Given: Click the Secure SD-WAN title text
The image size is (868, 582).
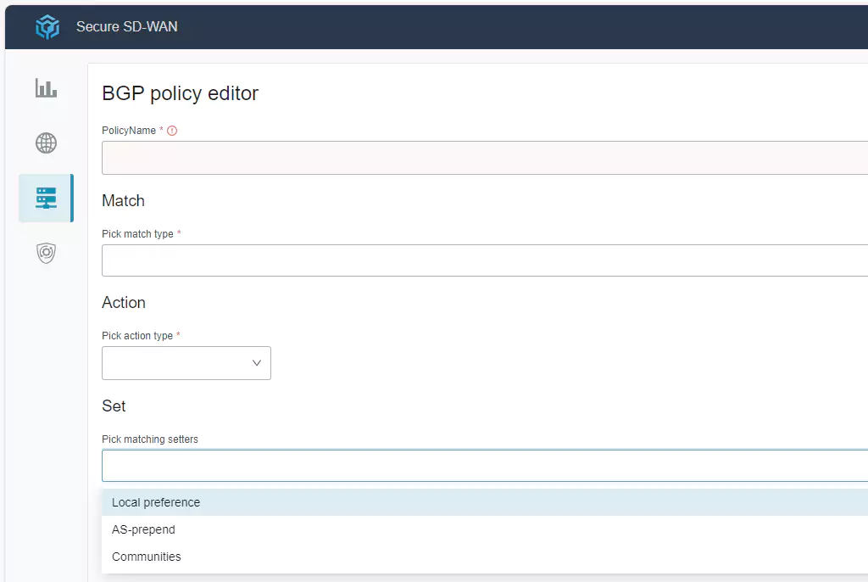Looking at the screenshot, I should tap(127, 27).
